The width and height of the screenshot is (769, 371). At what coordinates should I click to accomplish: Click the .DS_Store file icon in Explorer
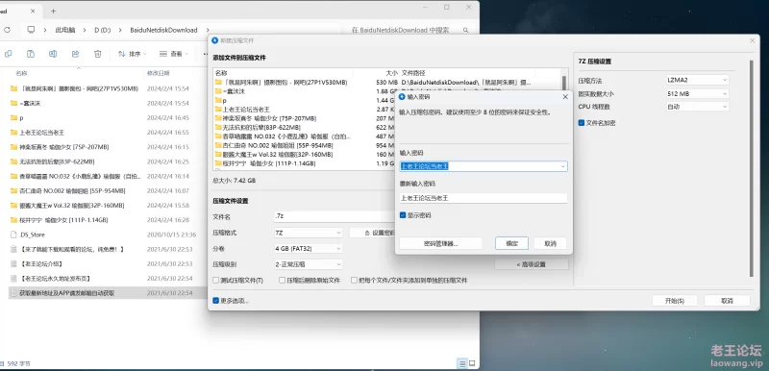(13, 235)
